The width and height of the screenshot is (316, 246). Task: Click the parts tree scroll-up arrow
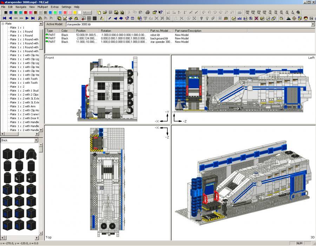point(41,24)
